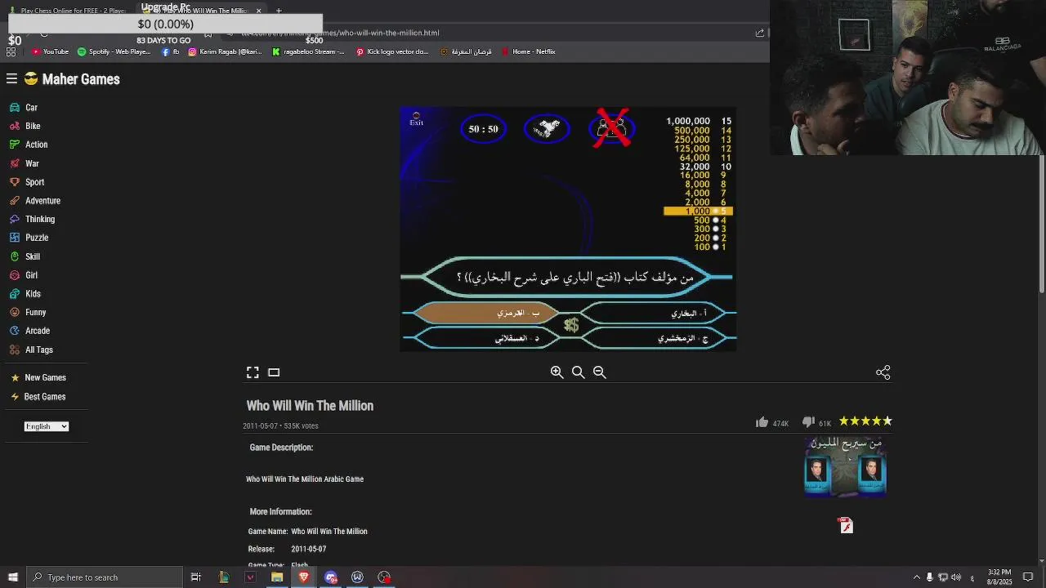1046x588 pixels.
Task: Choose highlighted answer ب
Action: [488, 314]
